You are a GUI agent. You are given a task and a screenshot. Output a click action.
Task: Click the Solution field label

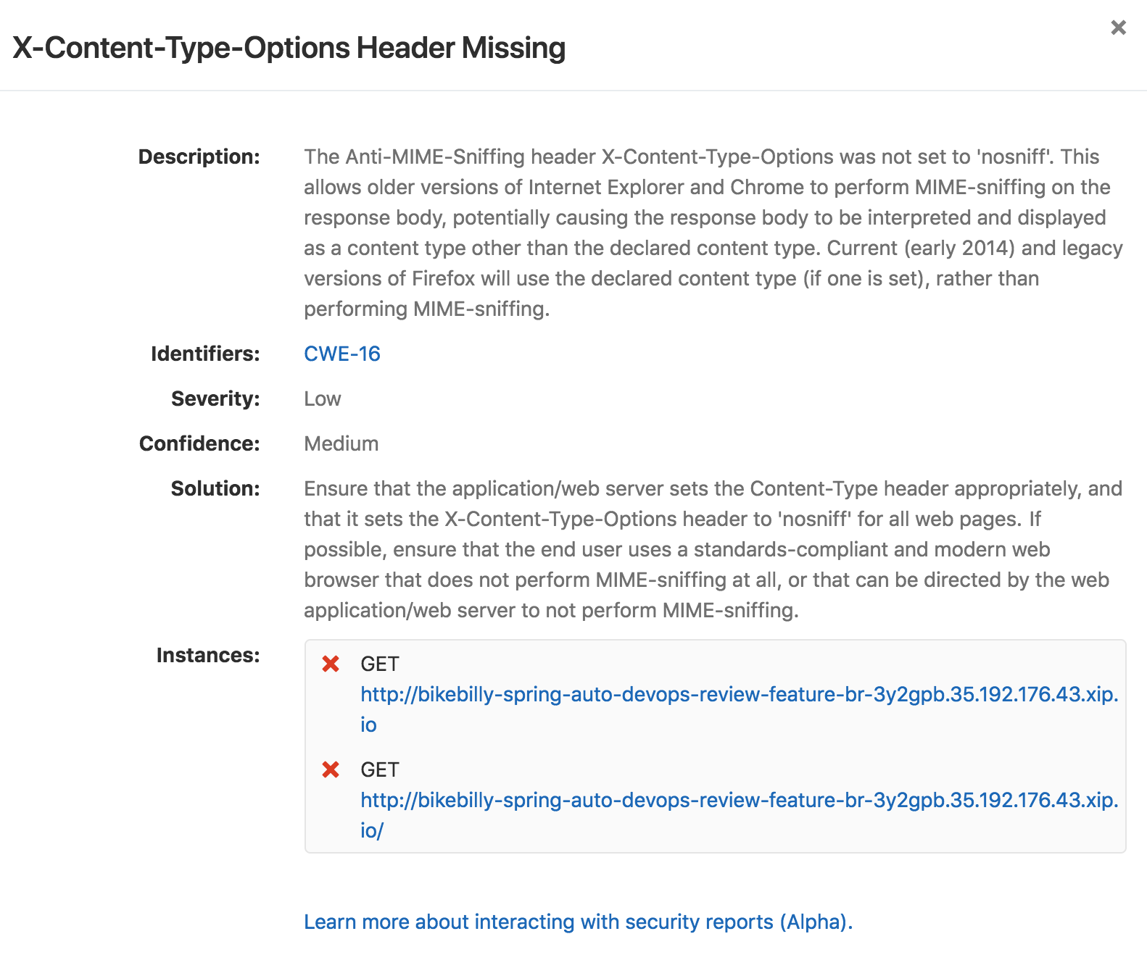[x=215, y=488]
